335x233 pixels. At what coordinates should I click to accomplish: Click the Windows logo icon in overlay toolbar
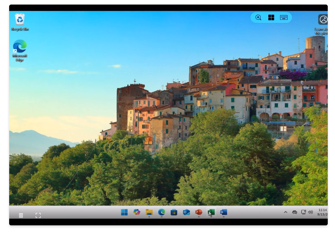tap(271, 18)
